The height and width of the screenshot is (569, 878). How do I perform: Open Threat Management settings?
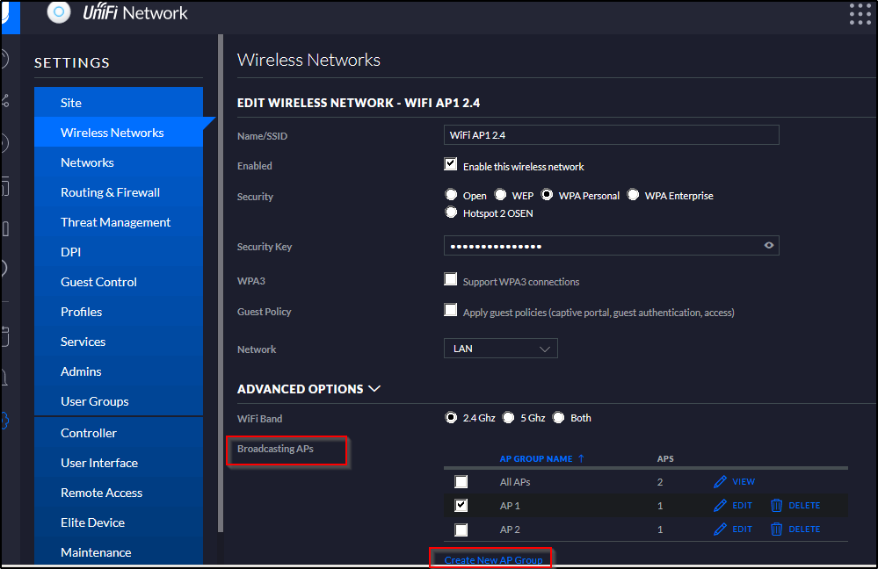pos(118,222)
